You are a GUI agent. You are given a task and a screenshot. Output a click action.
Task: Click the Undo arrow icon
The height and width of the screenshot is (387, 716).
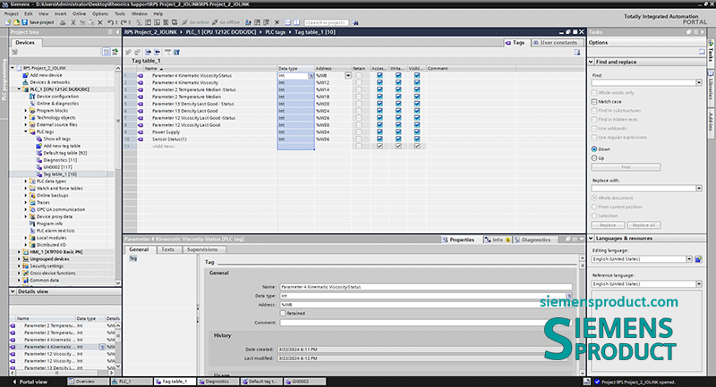pos(110,21)
